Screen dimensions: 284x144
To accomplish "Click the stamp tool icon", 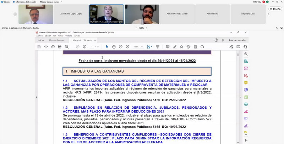I will [189, 47].
